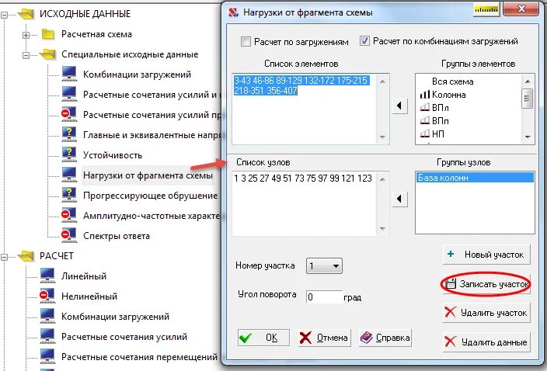Enable Расчет по загружениям checkbox
The height and width of the screenshot is (371, 547).
[x=246, y=42]
